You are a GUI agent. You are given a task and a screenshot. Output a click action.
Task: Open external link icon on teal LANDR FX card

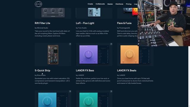coord(111,91)
